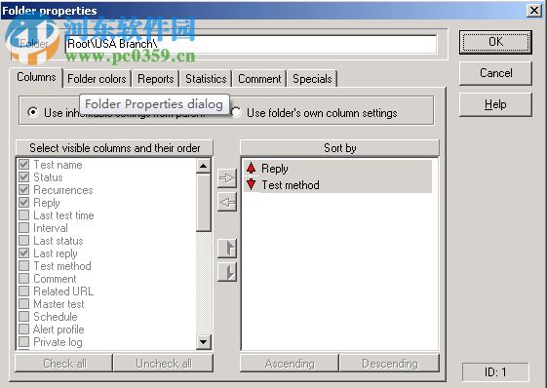This screenshot has width=547, height=388.
Task: Click the column list scroll up arrow
Action: click(204, 166)
